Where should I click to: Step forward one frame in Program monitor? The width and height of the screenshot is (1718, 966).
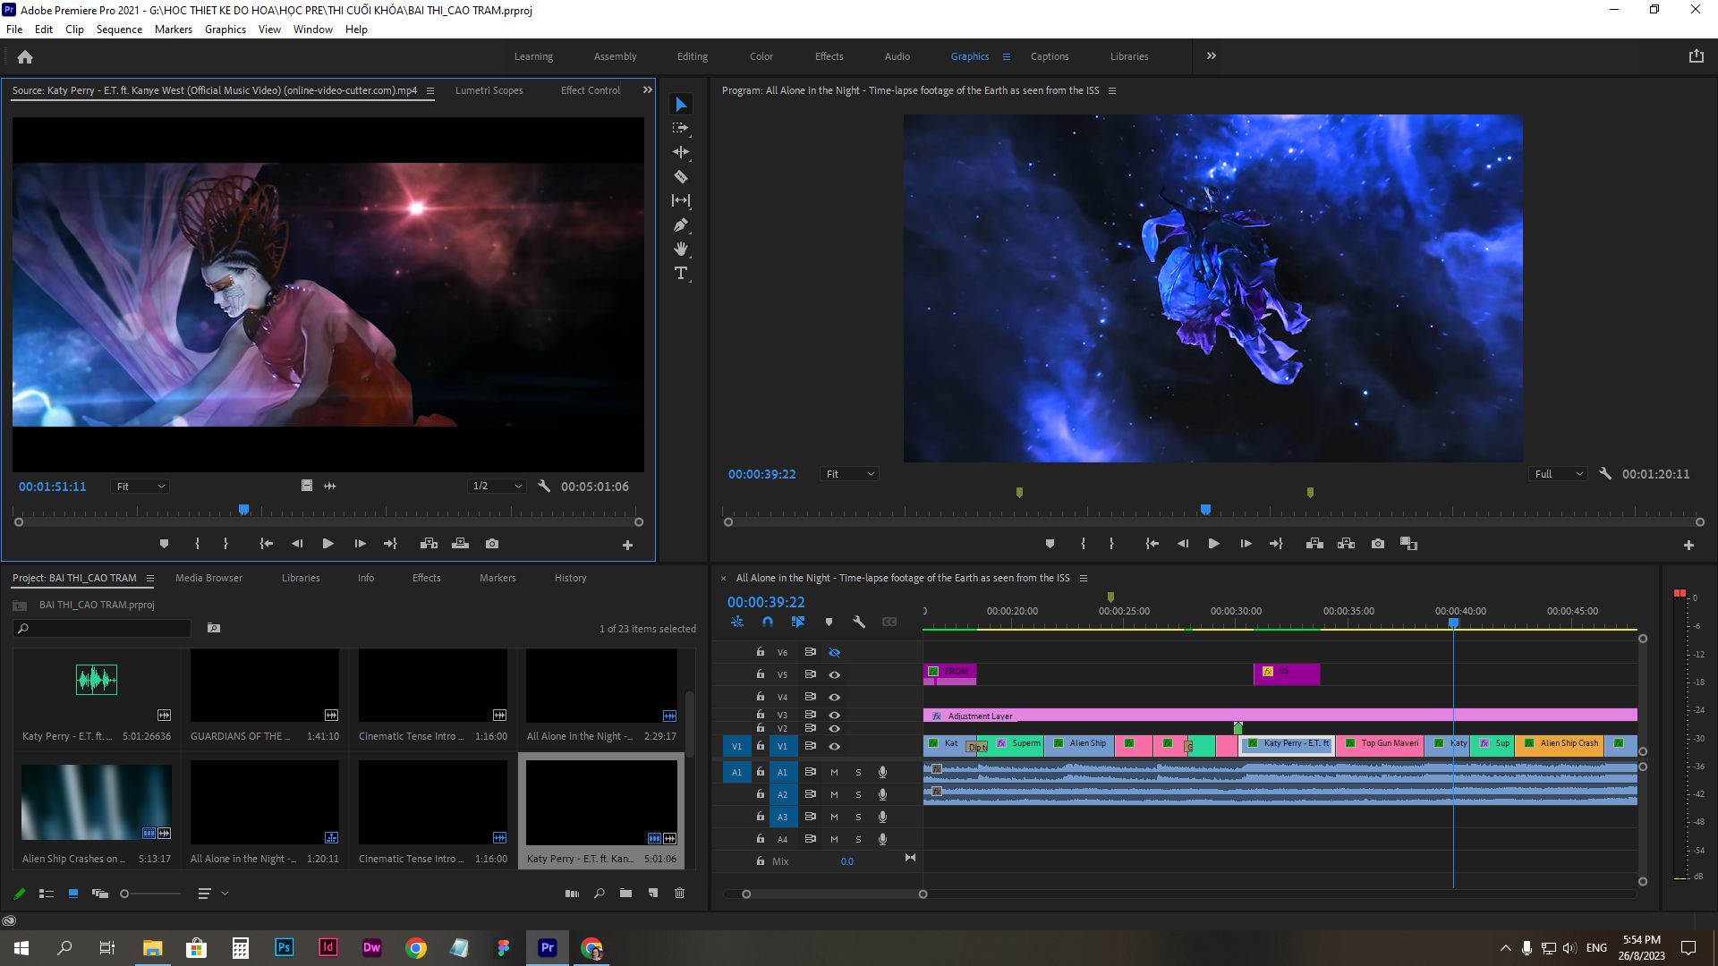pyautogui.click(x=1245, y=544)
